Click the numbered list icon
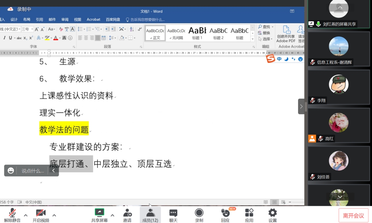The width and height of the screenshot is (372, 223). point(89,29)
